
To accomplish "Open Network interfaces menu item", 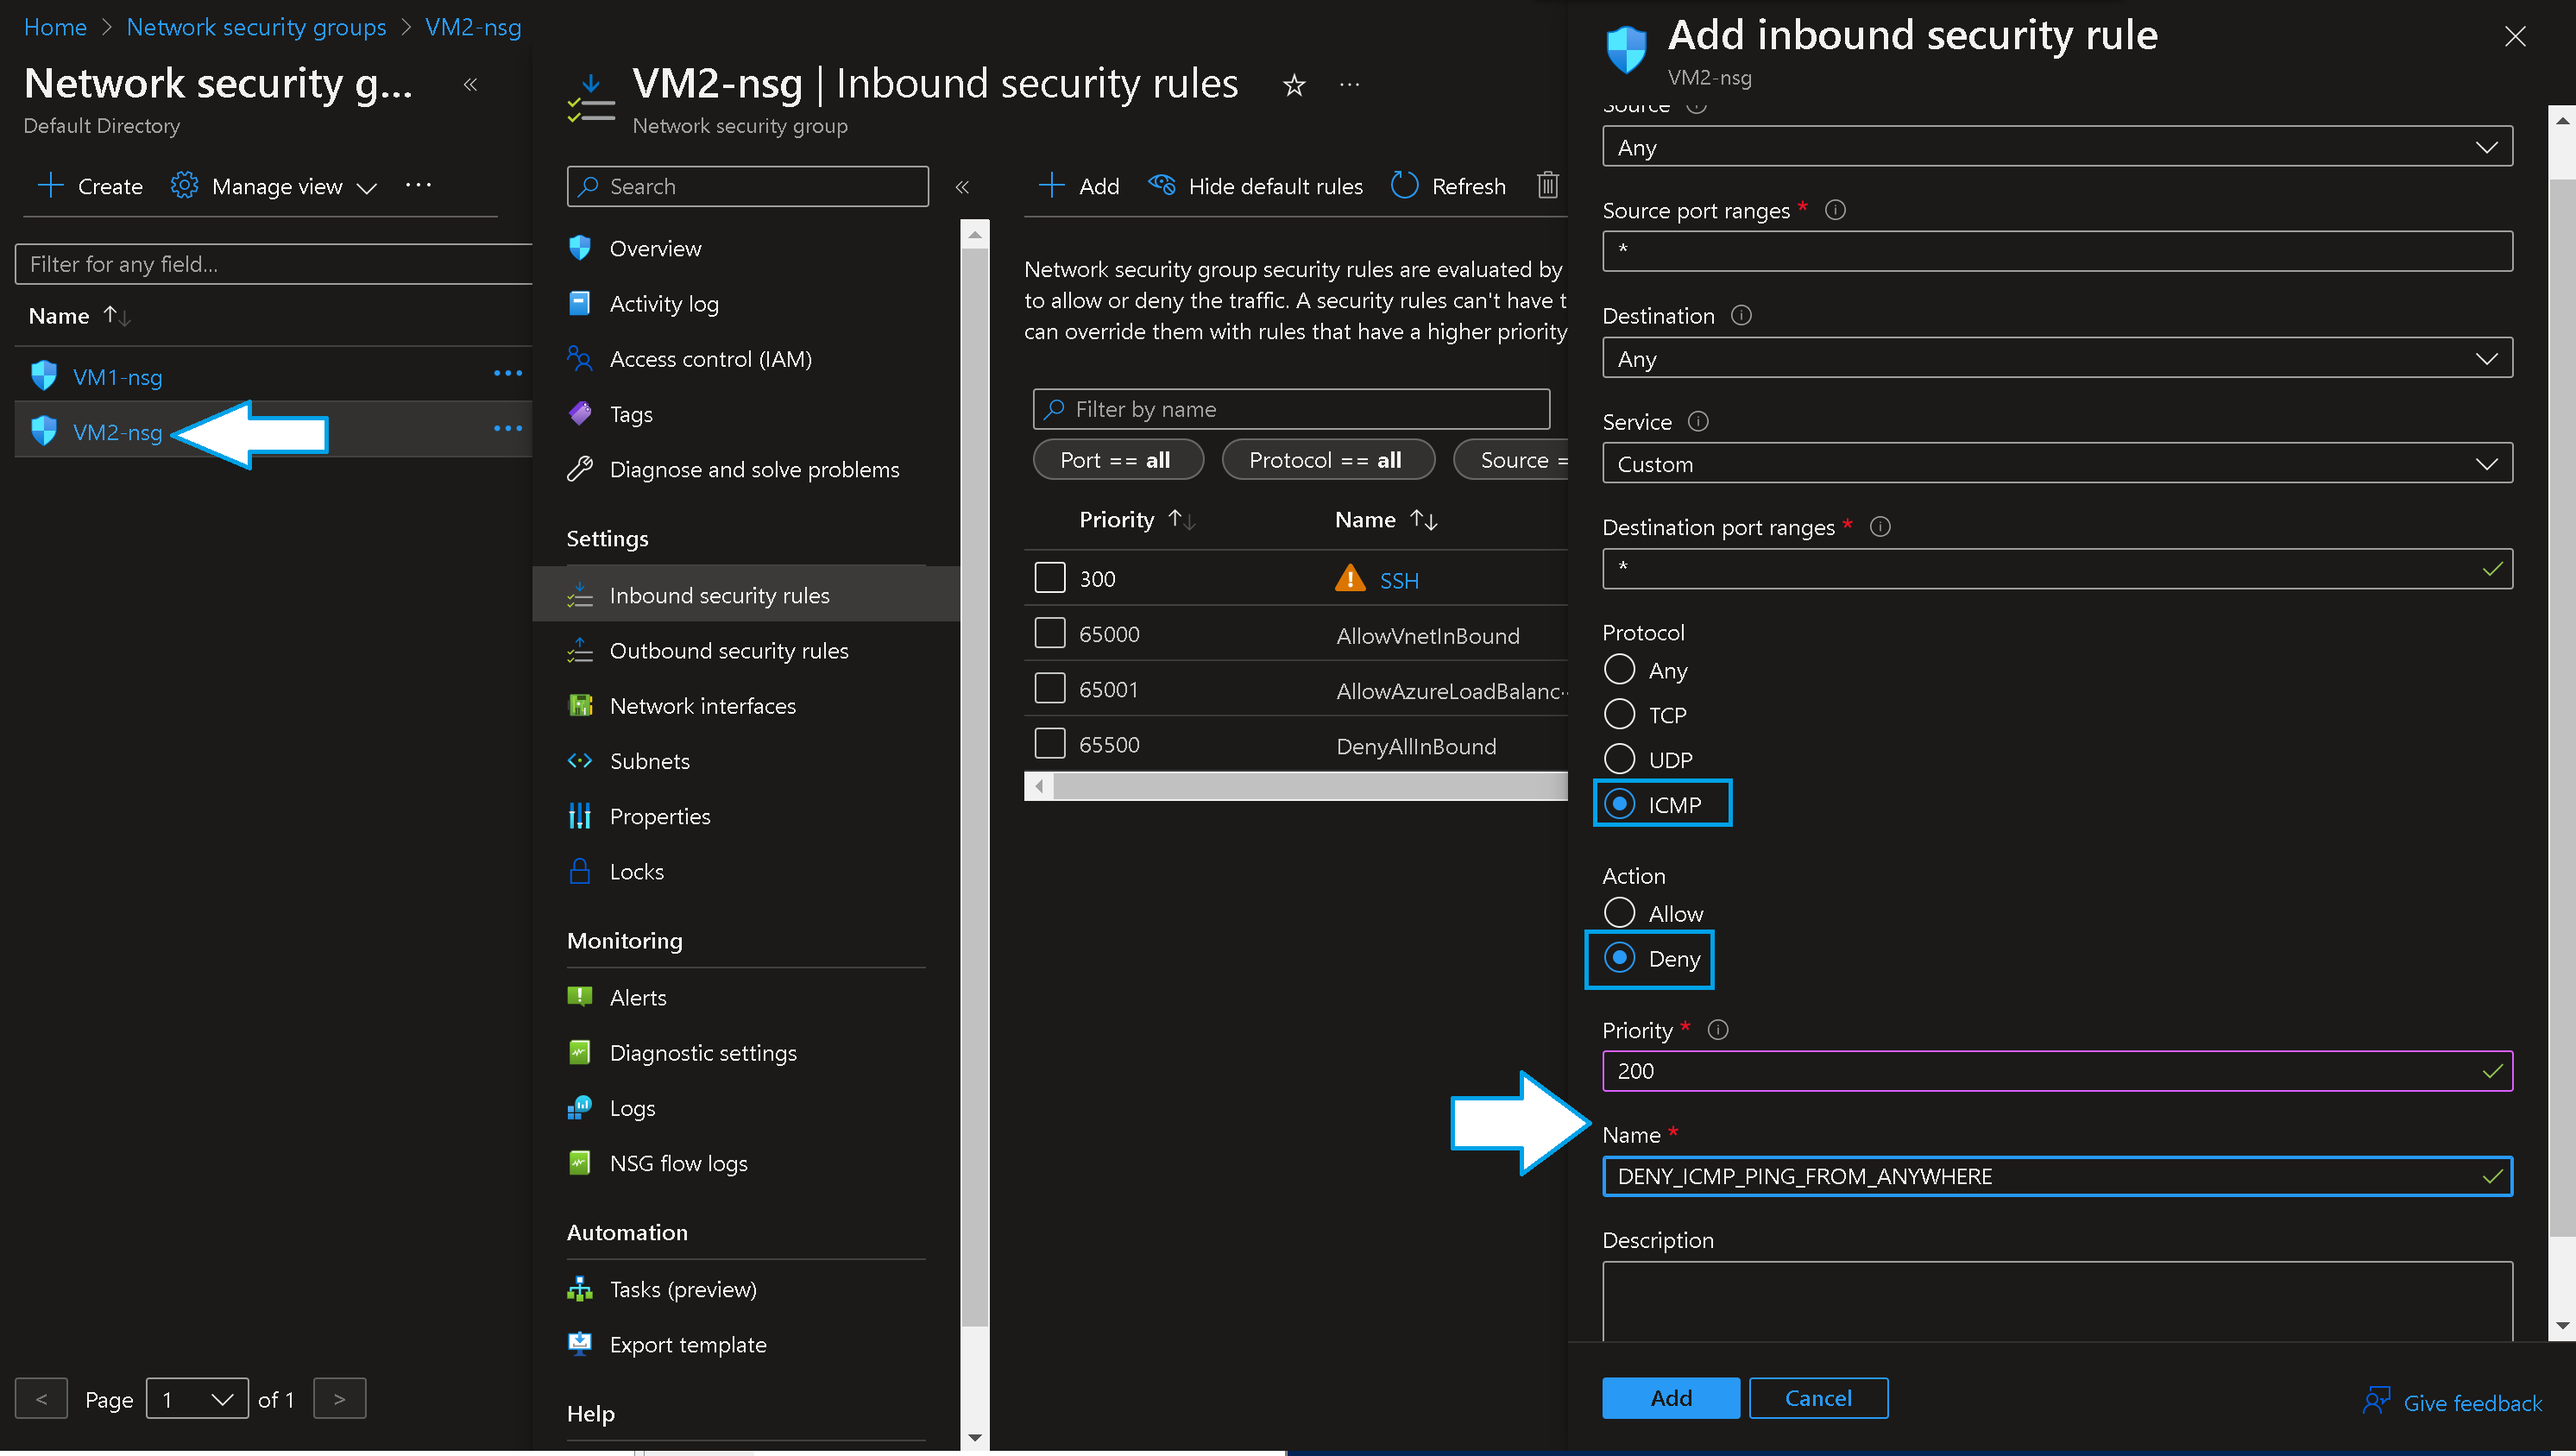I will tap(702, 706).
